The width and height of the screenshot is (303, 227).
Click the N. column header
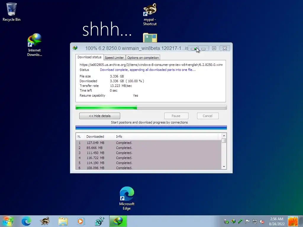tap(80, 137)
